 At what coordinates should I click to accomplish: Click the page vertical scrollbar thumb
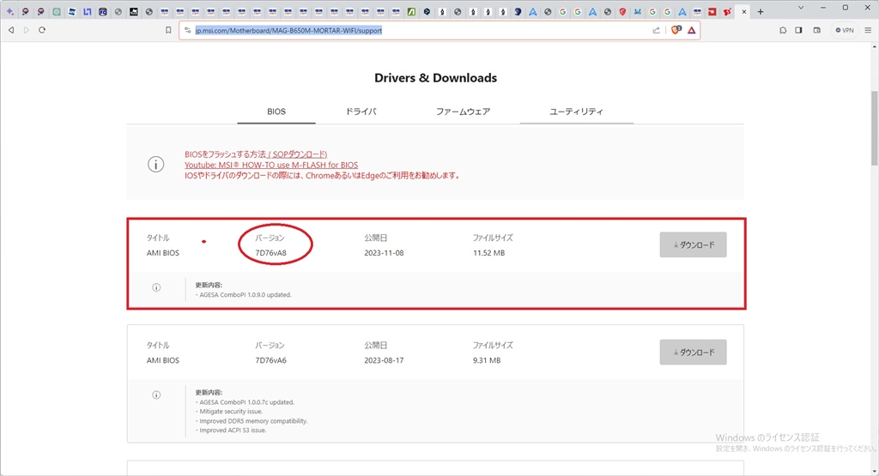pos(874,128)
